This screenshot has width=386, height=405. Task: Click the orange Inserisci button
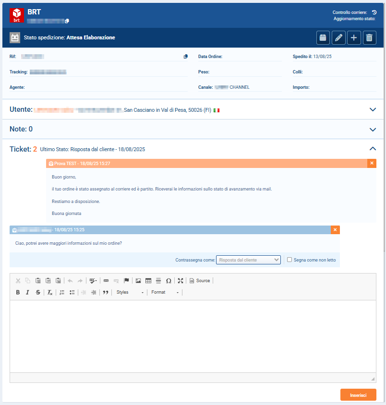point(358,395)
